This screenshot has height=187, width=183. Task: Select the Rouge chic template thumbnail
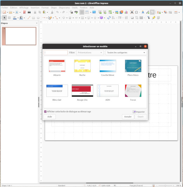point(82,91)
